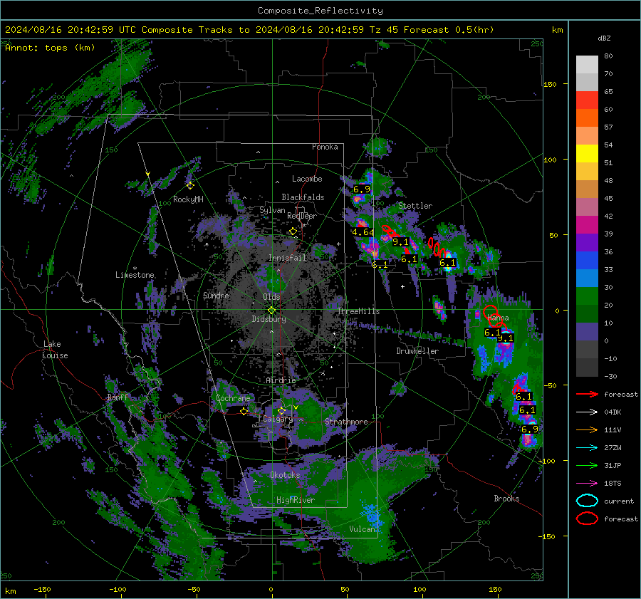Image resolution: width=641 pixels, height=599 pixels.
Task: Click the Blackfalds city label
Action: [x=303, y=197]
